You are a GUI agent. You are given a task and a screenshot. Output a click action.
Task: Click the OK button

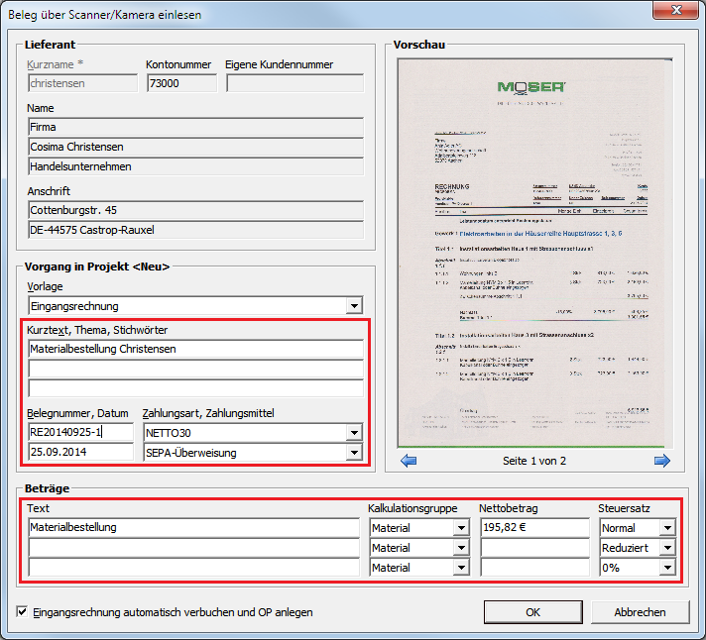click(532, 612)
